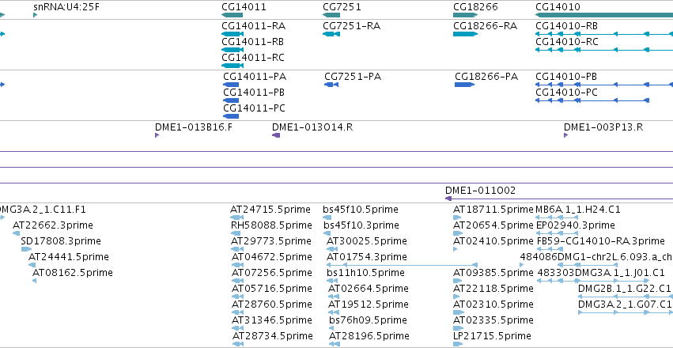Select the RH58088.5prime EST label

271,225
